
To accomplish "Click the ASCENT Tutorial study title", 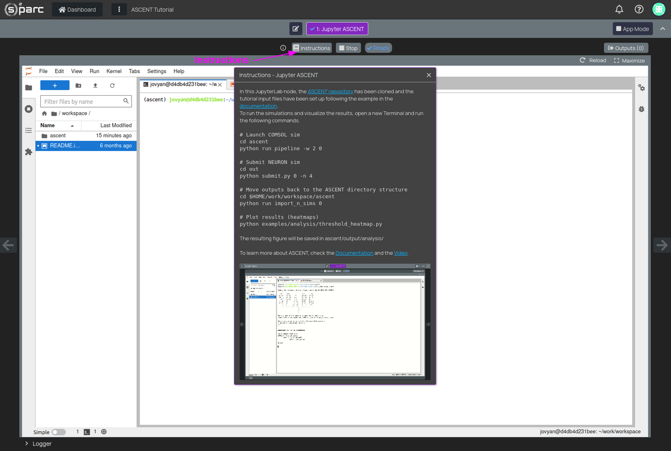I will [x=152, y=9].
